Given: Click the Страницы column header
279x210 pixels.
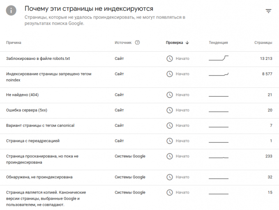Looking at the screenshot, I should point(263,43).
